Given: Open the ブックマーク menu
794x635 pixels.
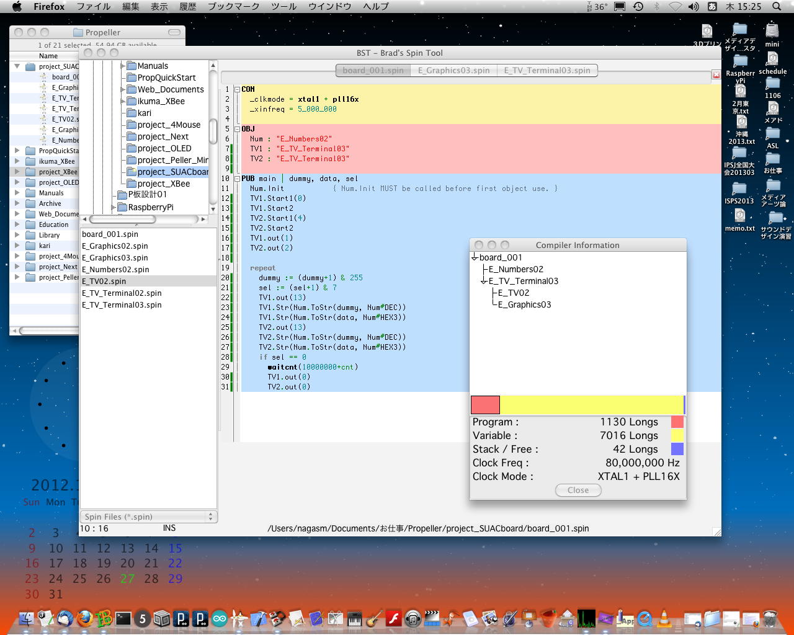Looking at the screenshot, I should click(x=233, y=7).
